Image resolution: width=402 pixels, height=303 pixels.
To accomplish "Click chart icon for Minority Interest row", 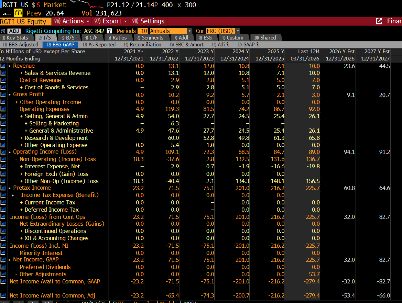I will [3, 253].
